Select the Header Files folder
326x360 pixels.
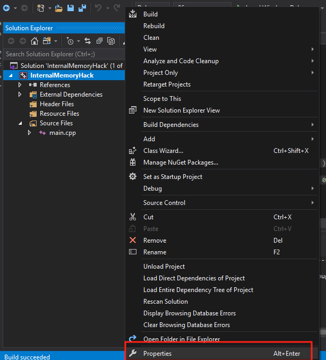[57, 104]
